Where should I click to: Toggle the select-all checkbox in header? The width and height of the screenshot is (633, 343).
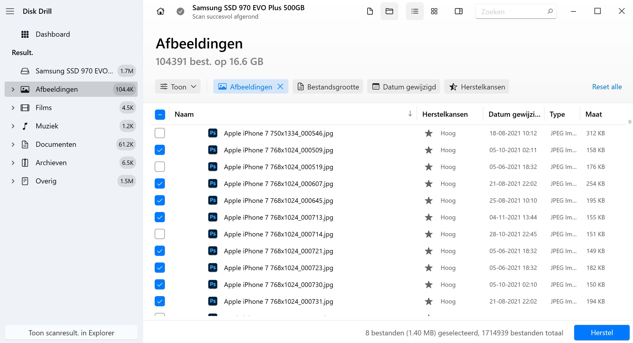pos(160,114)
